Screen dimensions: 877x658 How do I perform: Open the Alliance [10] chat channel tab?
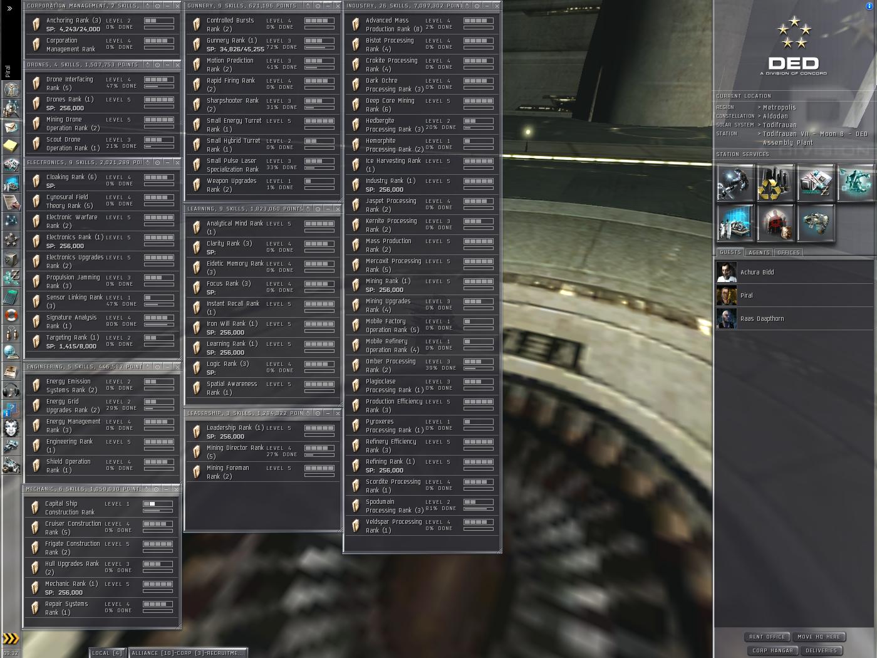pos(187,653)
